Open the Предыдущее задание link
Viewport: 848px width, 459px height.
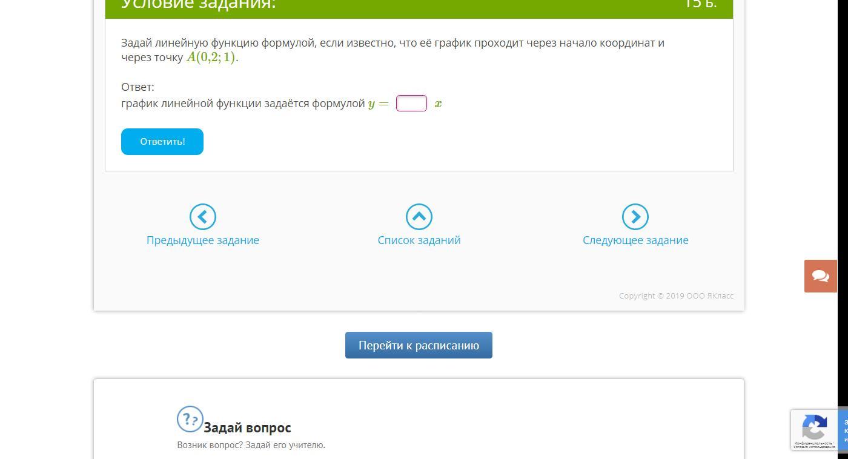[202, 240]
